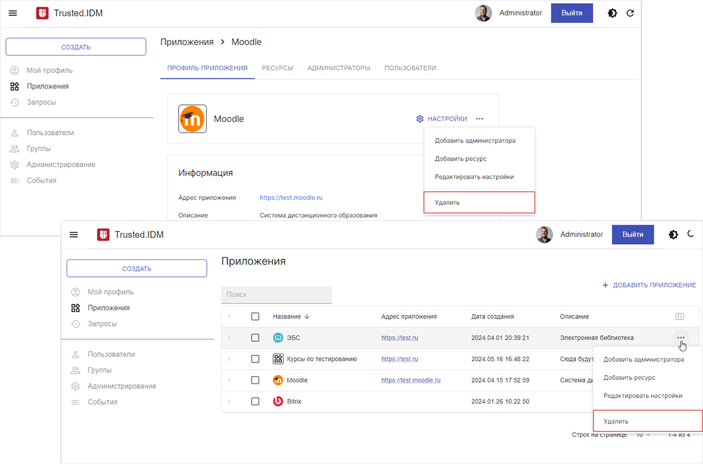Switch to Профиль приложения tab

point(207,68)
